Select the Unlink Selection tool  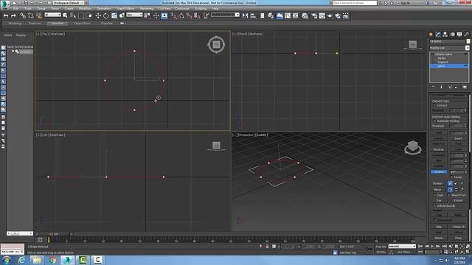[30, 15]
